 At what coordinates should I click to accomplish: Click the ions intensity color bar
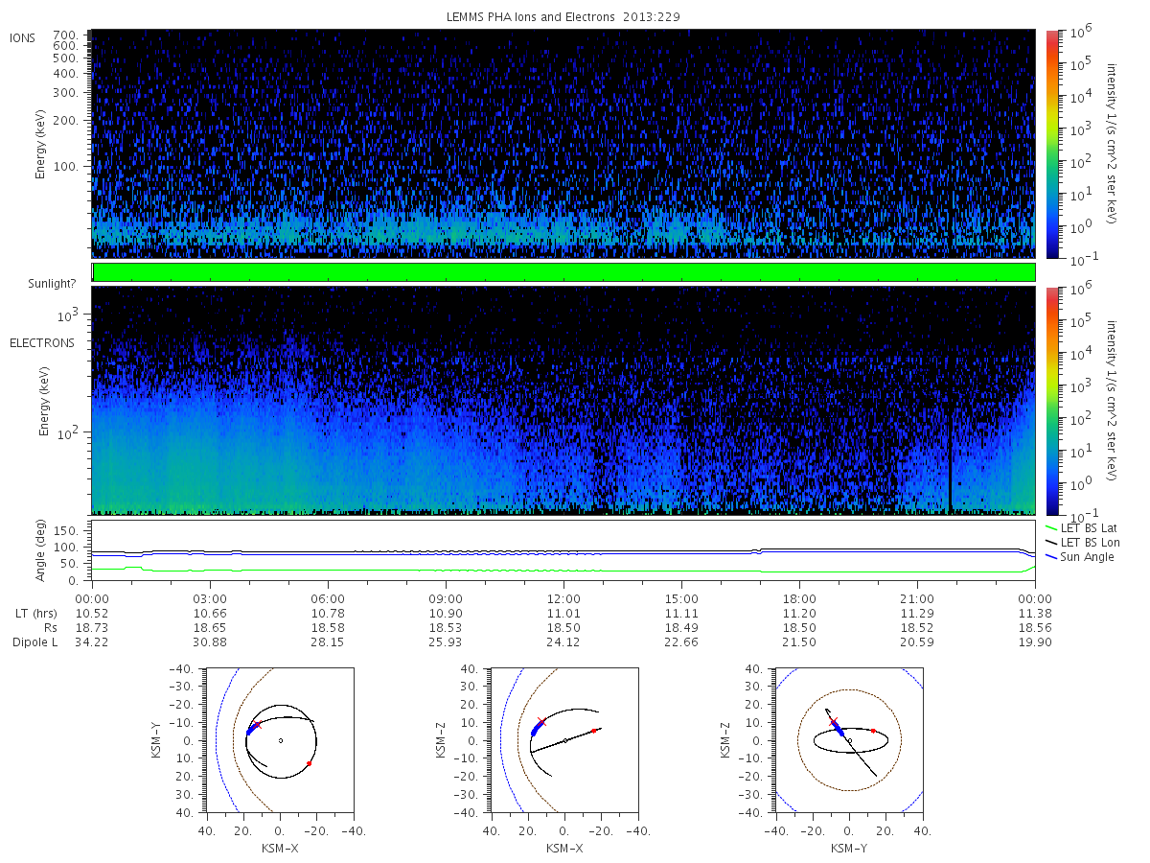click(1051, 144)
